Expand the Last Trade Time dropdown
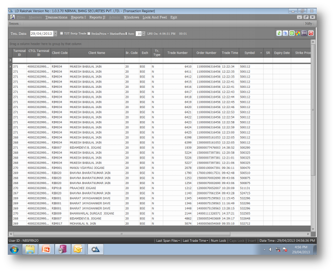This screenshot has width=336, height=274. click(x=208, y=241)
